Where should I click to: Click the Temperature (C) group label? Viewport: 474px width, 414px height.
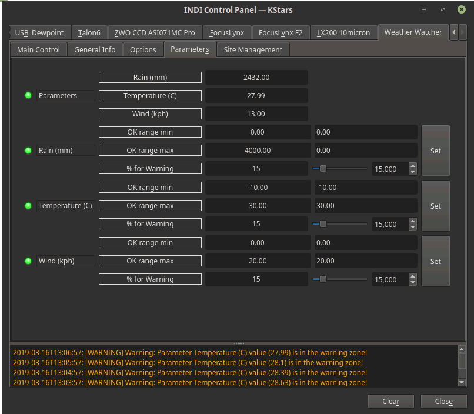(x=66, y=206)
